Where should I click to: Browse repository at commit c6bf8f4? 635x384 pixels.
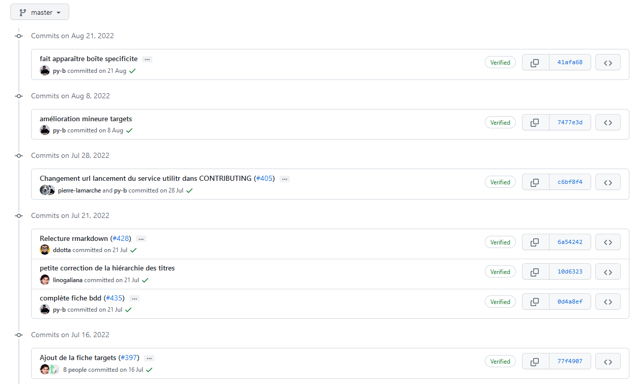[608, 182]
